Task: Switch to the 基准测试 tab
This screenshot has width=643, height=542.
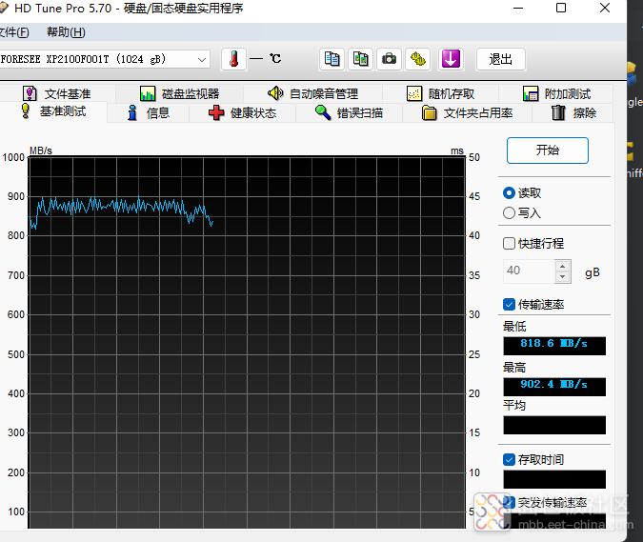Action: pos(53,111)
